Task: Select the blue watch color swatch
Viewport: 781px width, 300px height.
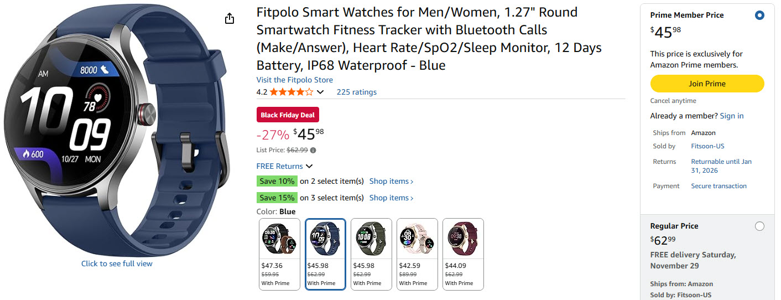Action: click(325, 254)
